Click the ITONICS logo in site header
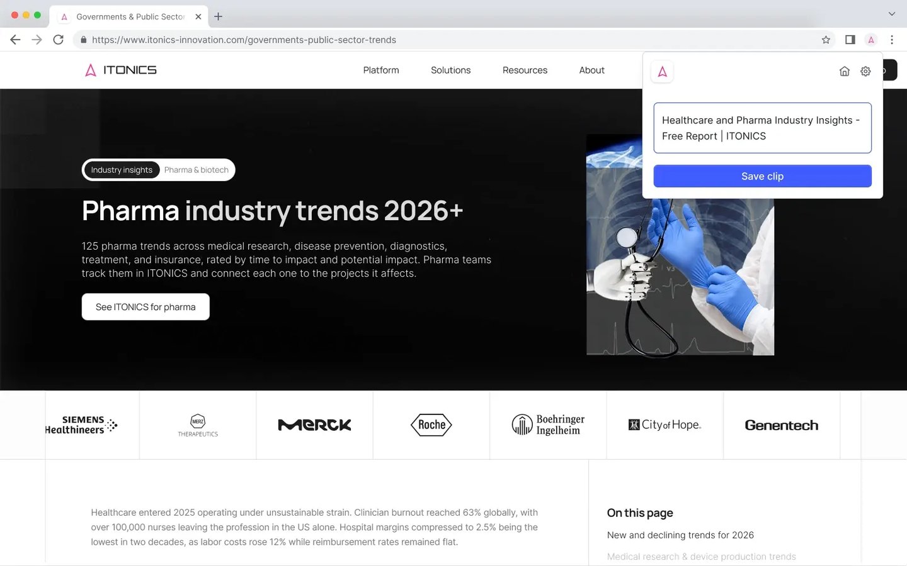This screenshot has width=907, height=566. (x=121, y=70)
